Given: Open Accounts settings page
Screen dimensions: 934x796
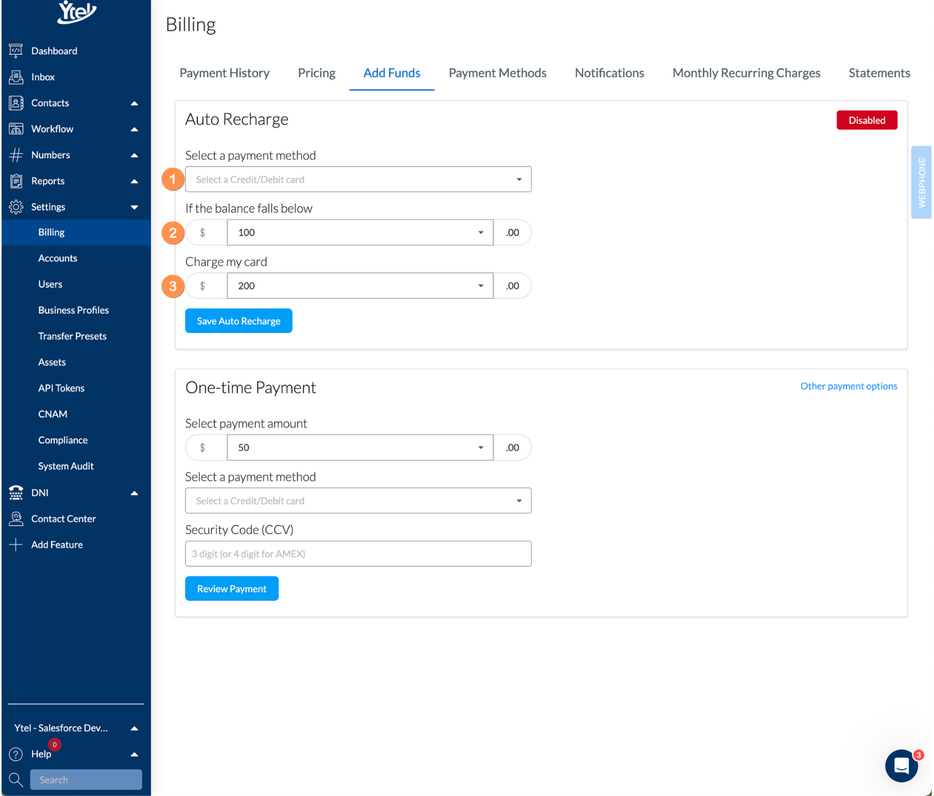Looking at the screenshot, I should pyautogui.click(x=58, y=258).
